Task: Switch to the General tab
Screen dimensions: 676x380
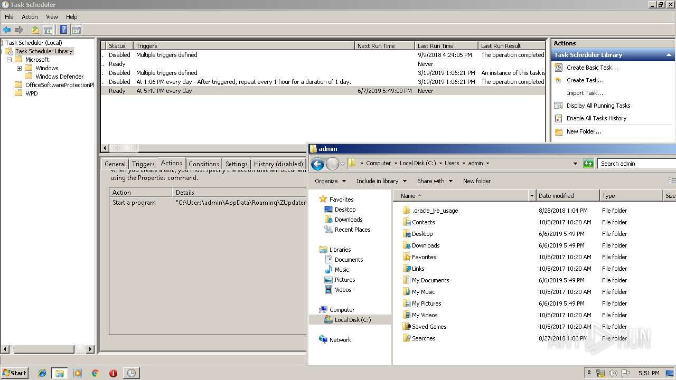Action: (x=115, y=164)
